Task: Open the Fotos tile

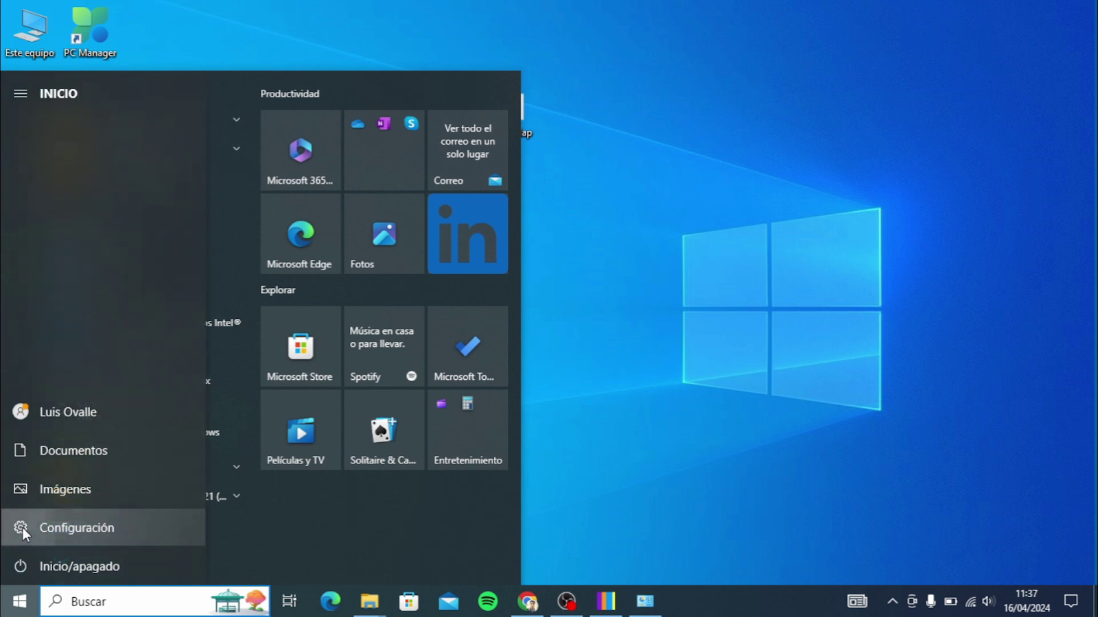Action: [384, 234]
